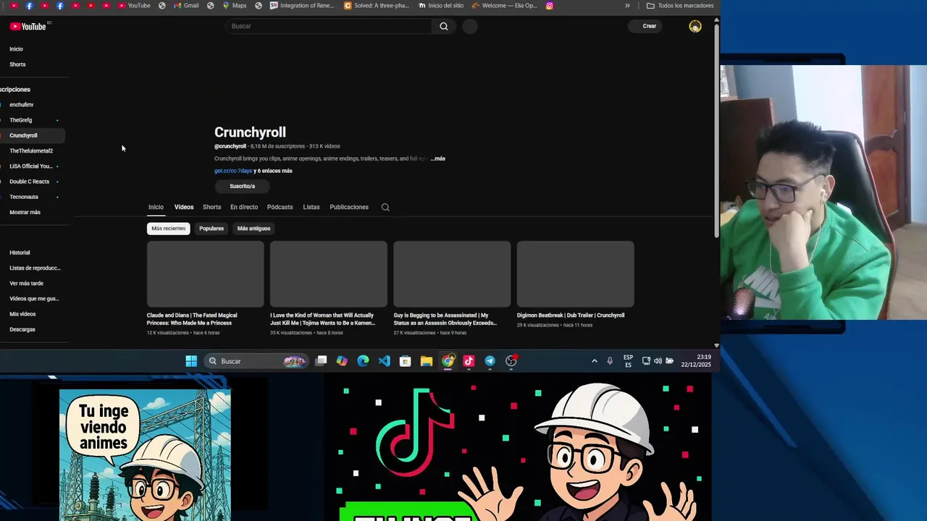Click the Windows Start button
The height and width of the screenshot is (521, 927).
click(191, 361)
